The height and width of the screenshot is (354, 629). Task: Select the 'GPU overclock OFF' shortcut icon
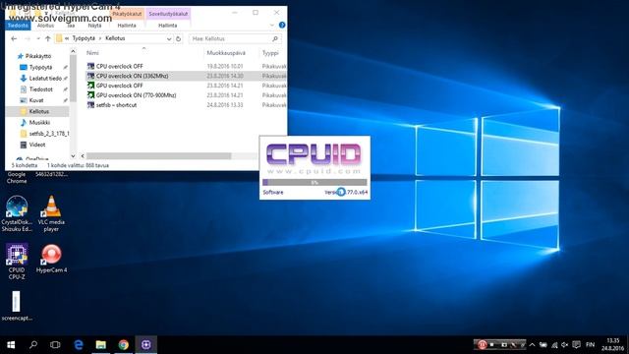pyautogui.click(x=90, y=86)
